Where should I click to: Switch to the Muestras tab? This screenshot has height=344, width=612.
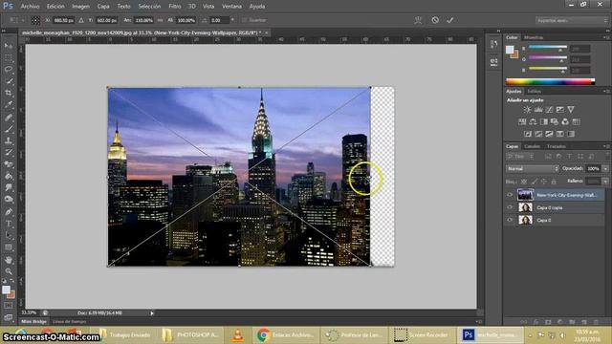(x=534, y=37)
